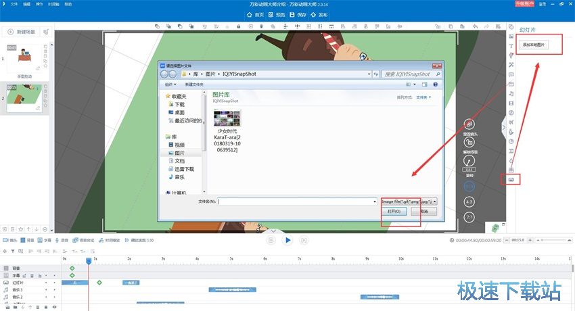575x311 pixels.
Task: Click the 镜头 camera timeline button
Action: 10,240
